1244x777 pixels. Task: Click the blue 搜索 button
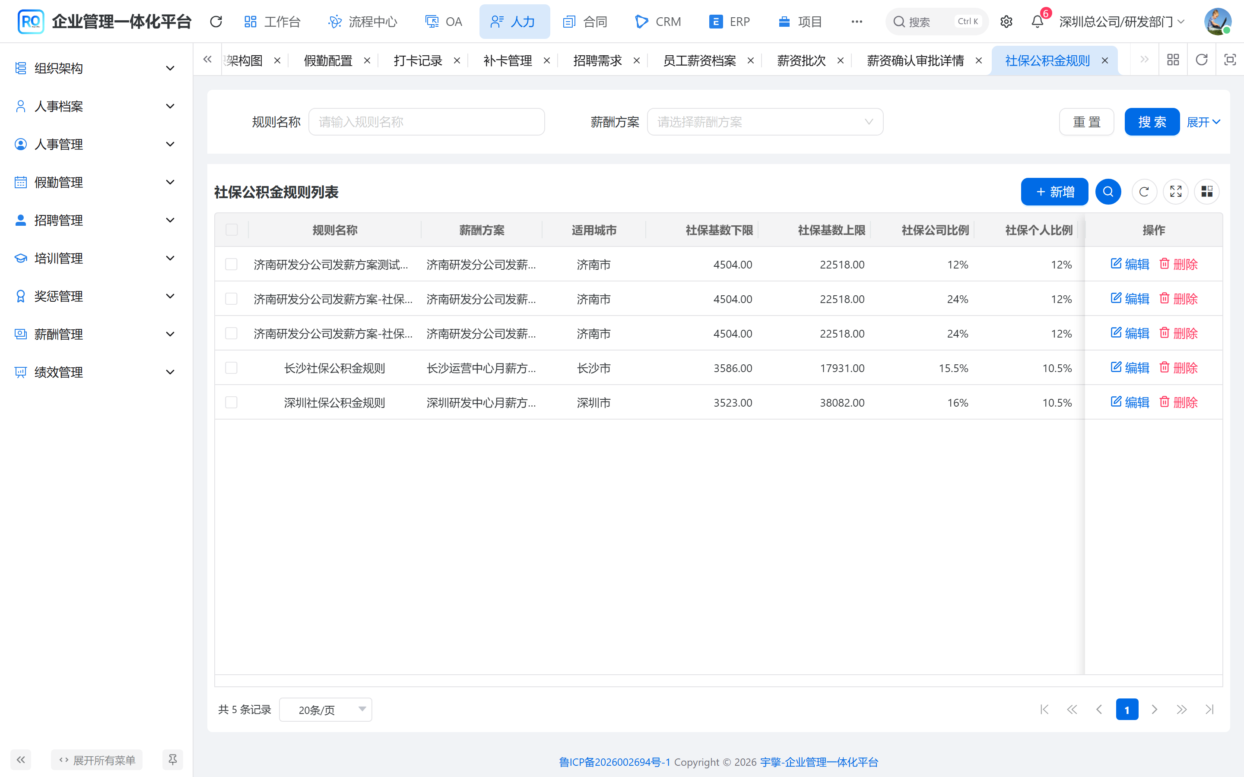(x=1152, y=122)
